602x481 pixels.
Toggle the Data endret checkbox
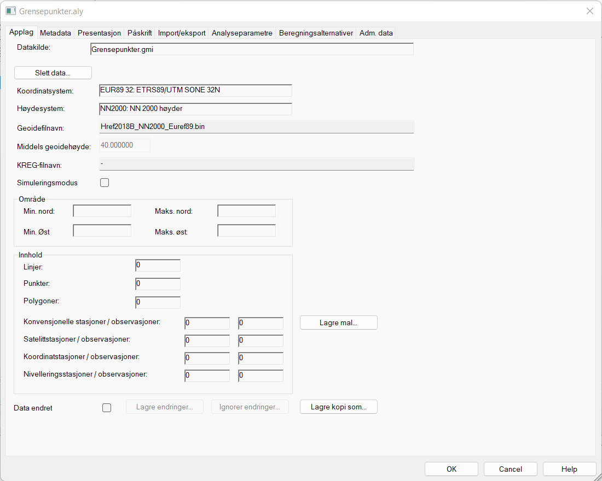coord(107,407)
